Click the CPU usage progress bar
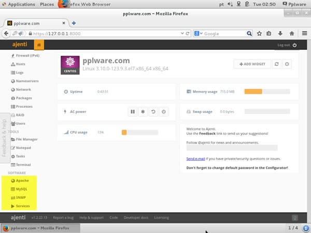 point(140,132)
